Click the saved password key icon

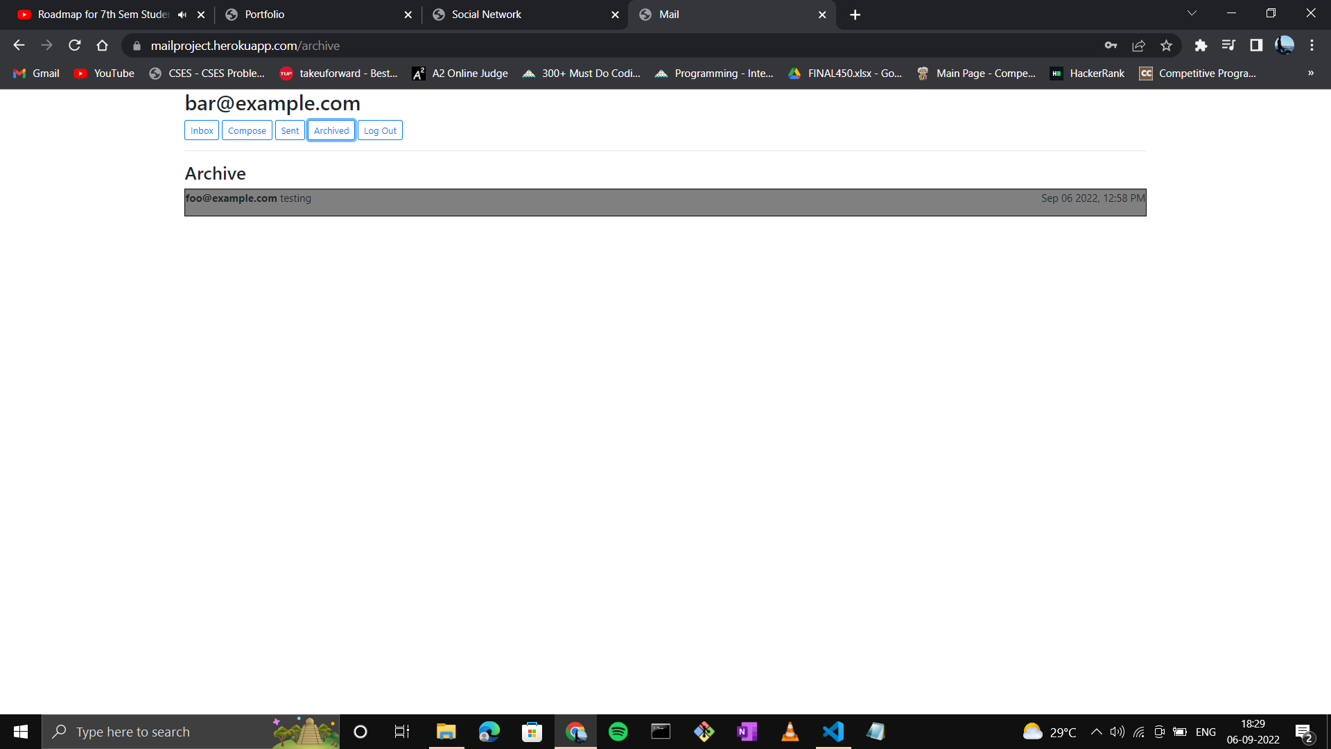coord(1111,45)
